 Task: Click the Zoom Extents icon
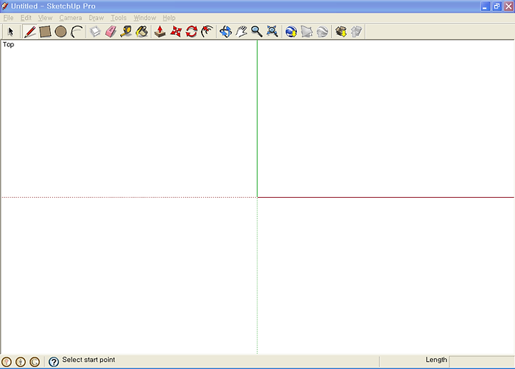(x=273, y=32)
